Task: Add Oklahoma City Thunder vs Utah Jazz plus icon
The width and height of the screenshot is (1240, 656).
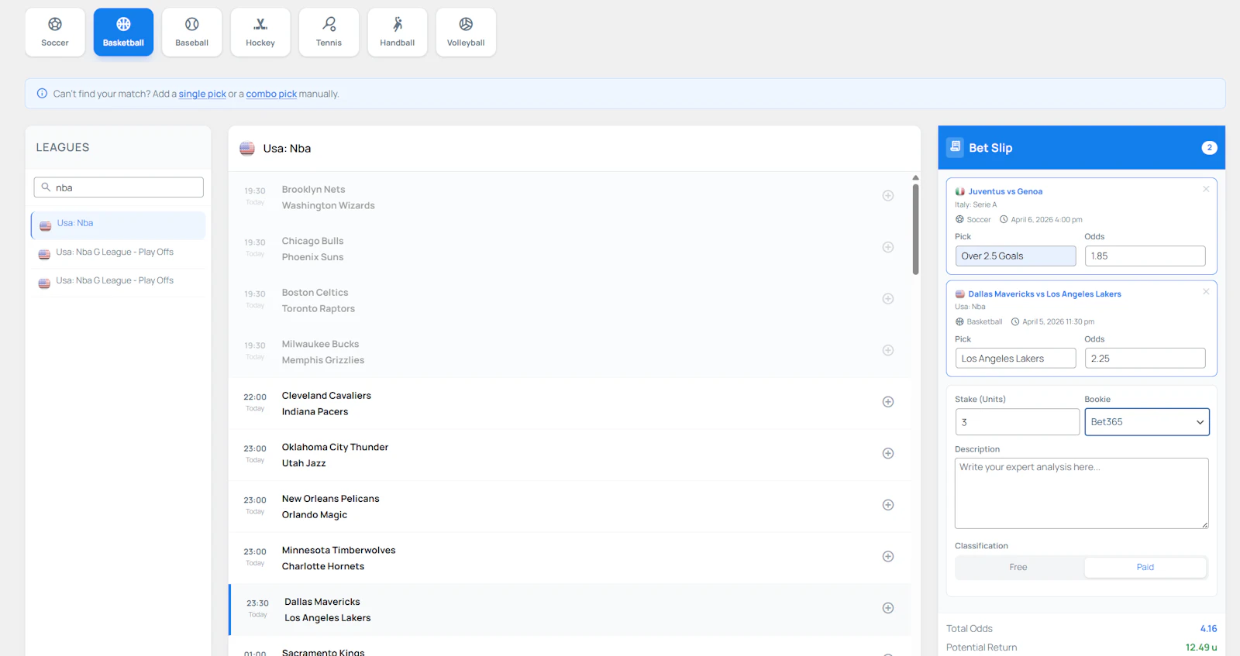Action: click(x=888, y=453)
